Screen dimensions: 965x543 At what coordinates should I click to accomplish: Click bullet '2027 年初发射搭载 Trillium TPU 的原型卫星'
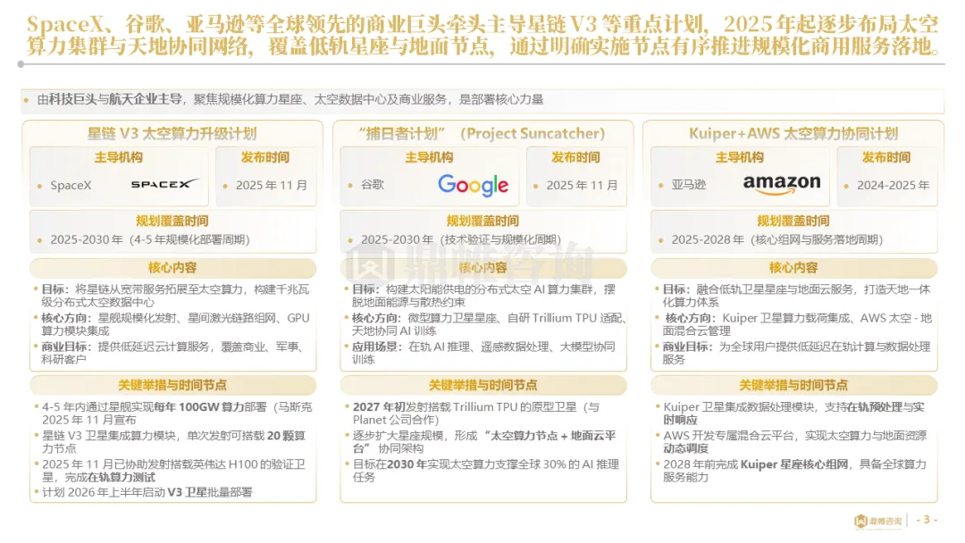(x=475, y=414)
